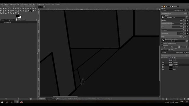Switch to the Слои tab

click(x=171, y=50)
